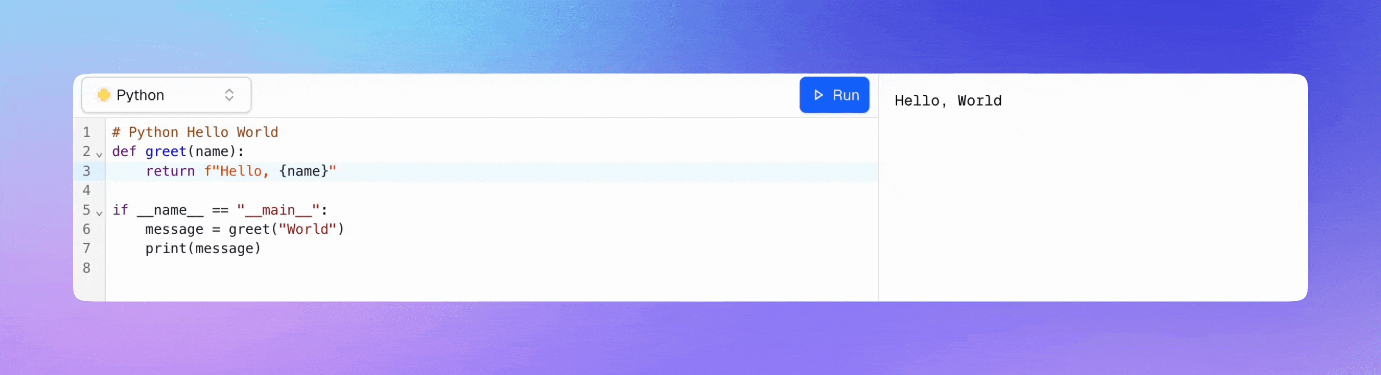Click the return f"Hello, {name}" line

[241, 171]
